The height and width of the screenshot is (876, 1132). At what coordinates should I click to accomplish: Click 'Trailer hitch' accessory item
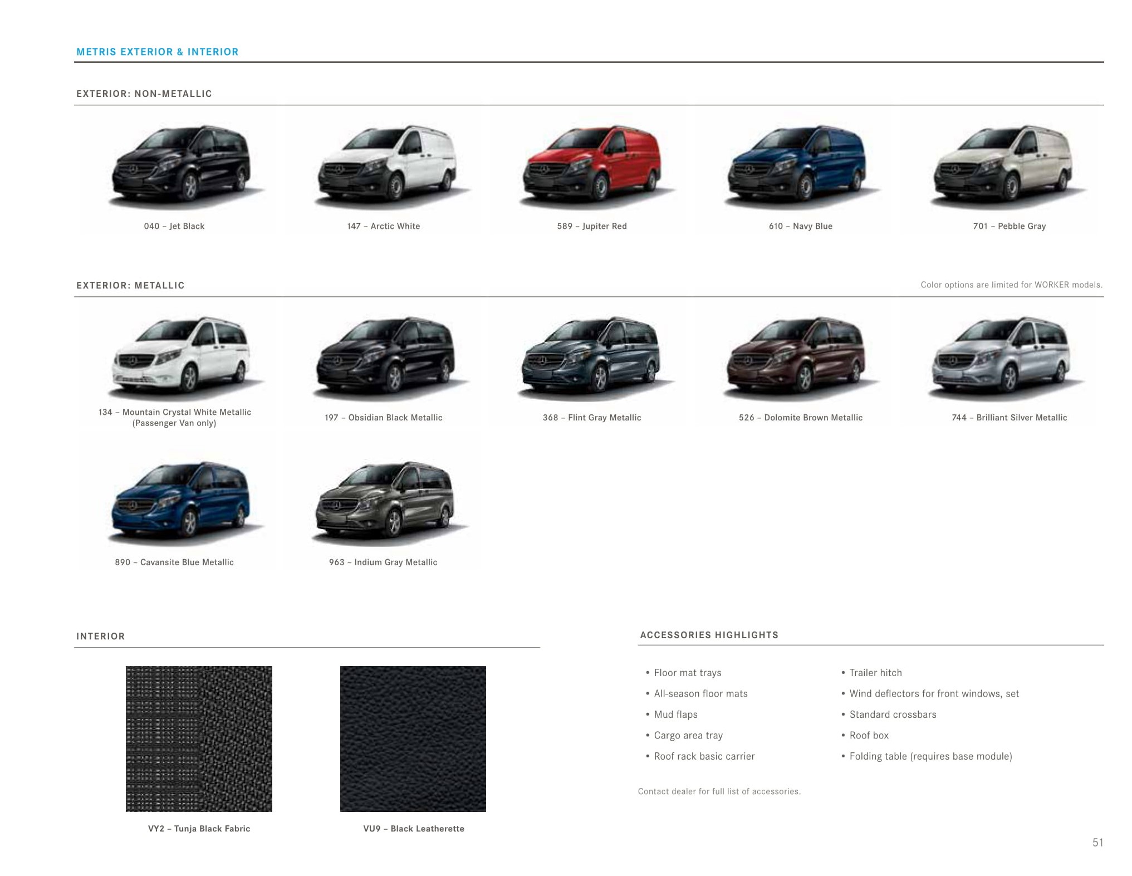pyautogui.click(x=876, y=673)
